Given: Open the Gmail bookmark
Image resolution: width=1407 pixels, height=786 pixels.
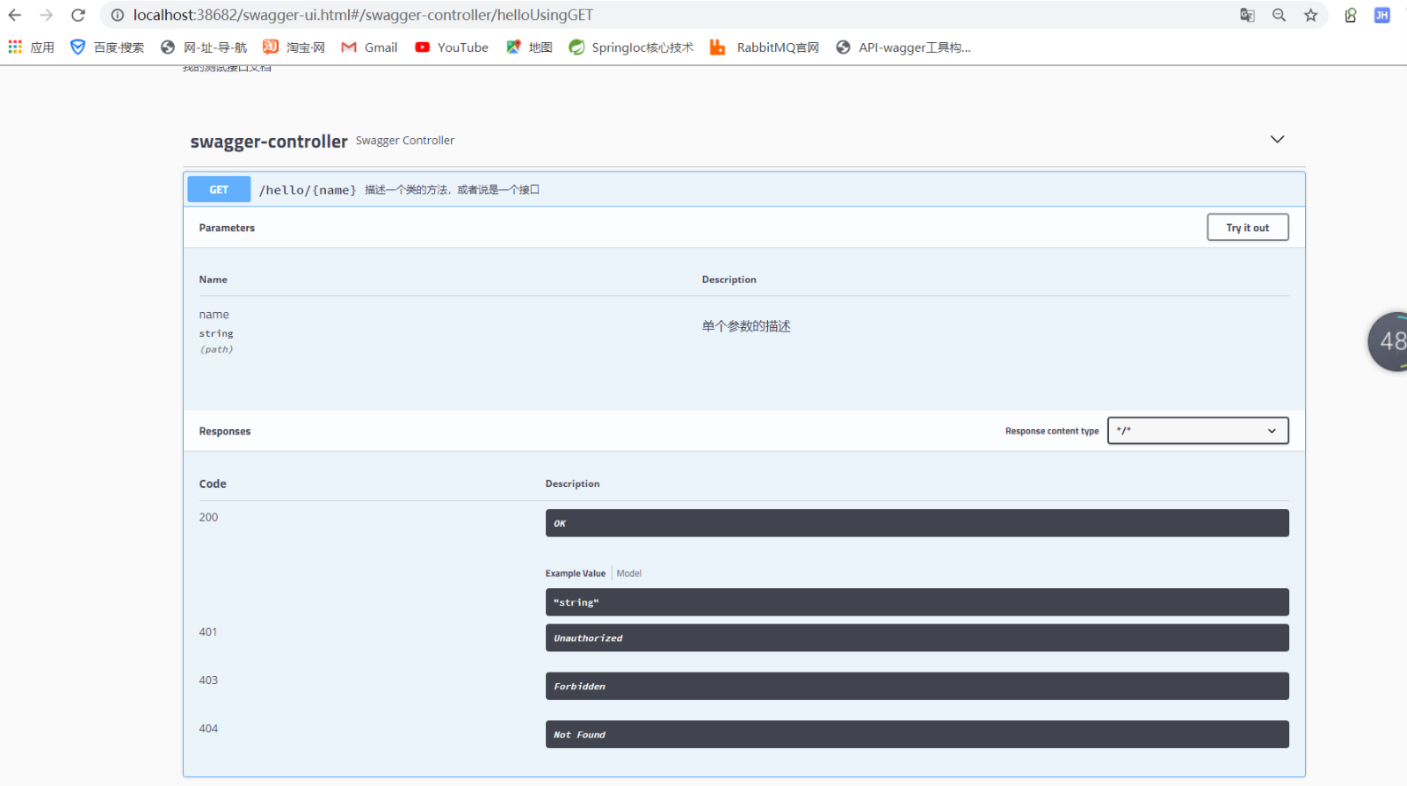Looking at the screenshot, I should tap(369, 47).
